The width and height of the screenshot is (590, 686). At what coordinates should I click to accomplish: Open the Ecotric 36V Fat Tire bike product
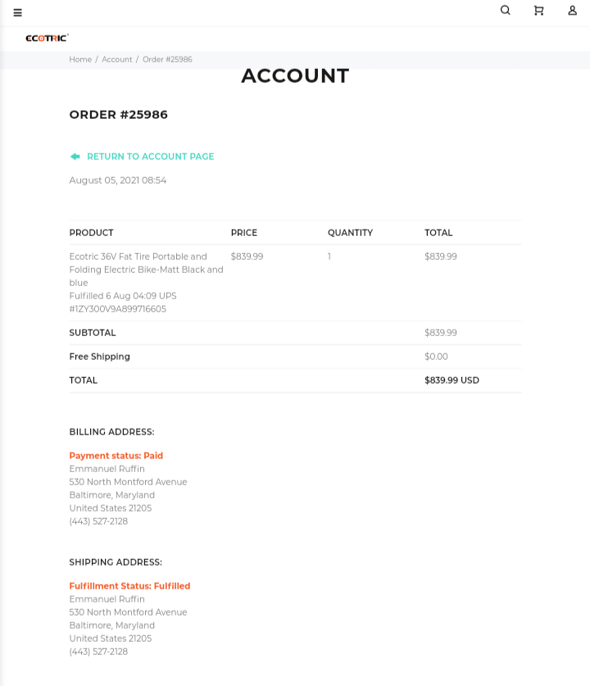[x=146, y=269]
